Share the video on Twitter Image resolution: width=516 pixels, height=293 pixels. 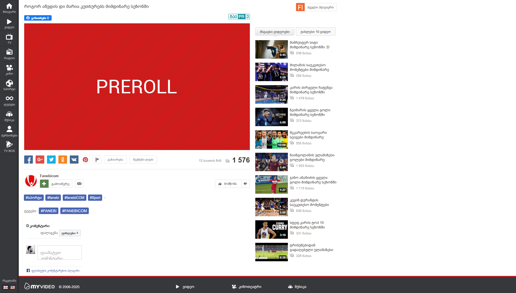pyautogui.click(x=51, y=160)
